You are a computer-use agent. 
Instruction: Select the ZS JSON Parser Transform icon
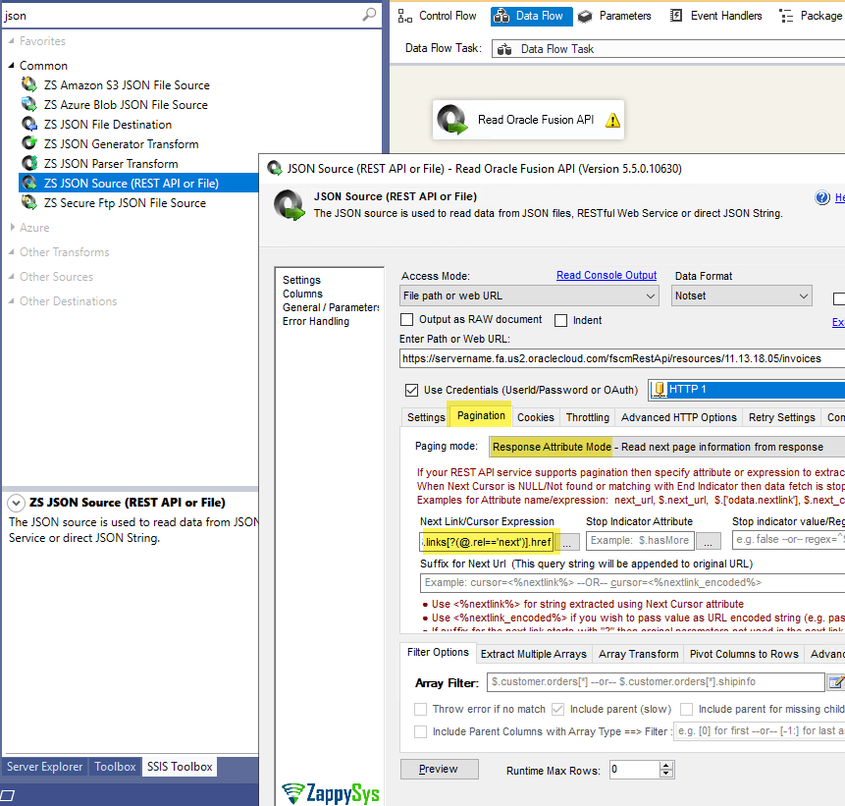29,163
